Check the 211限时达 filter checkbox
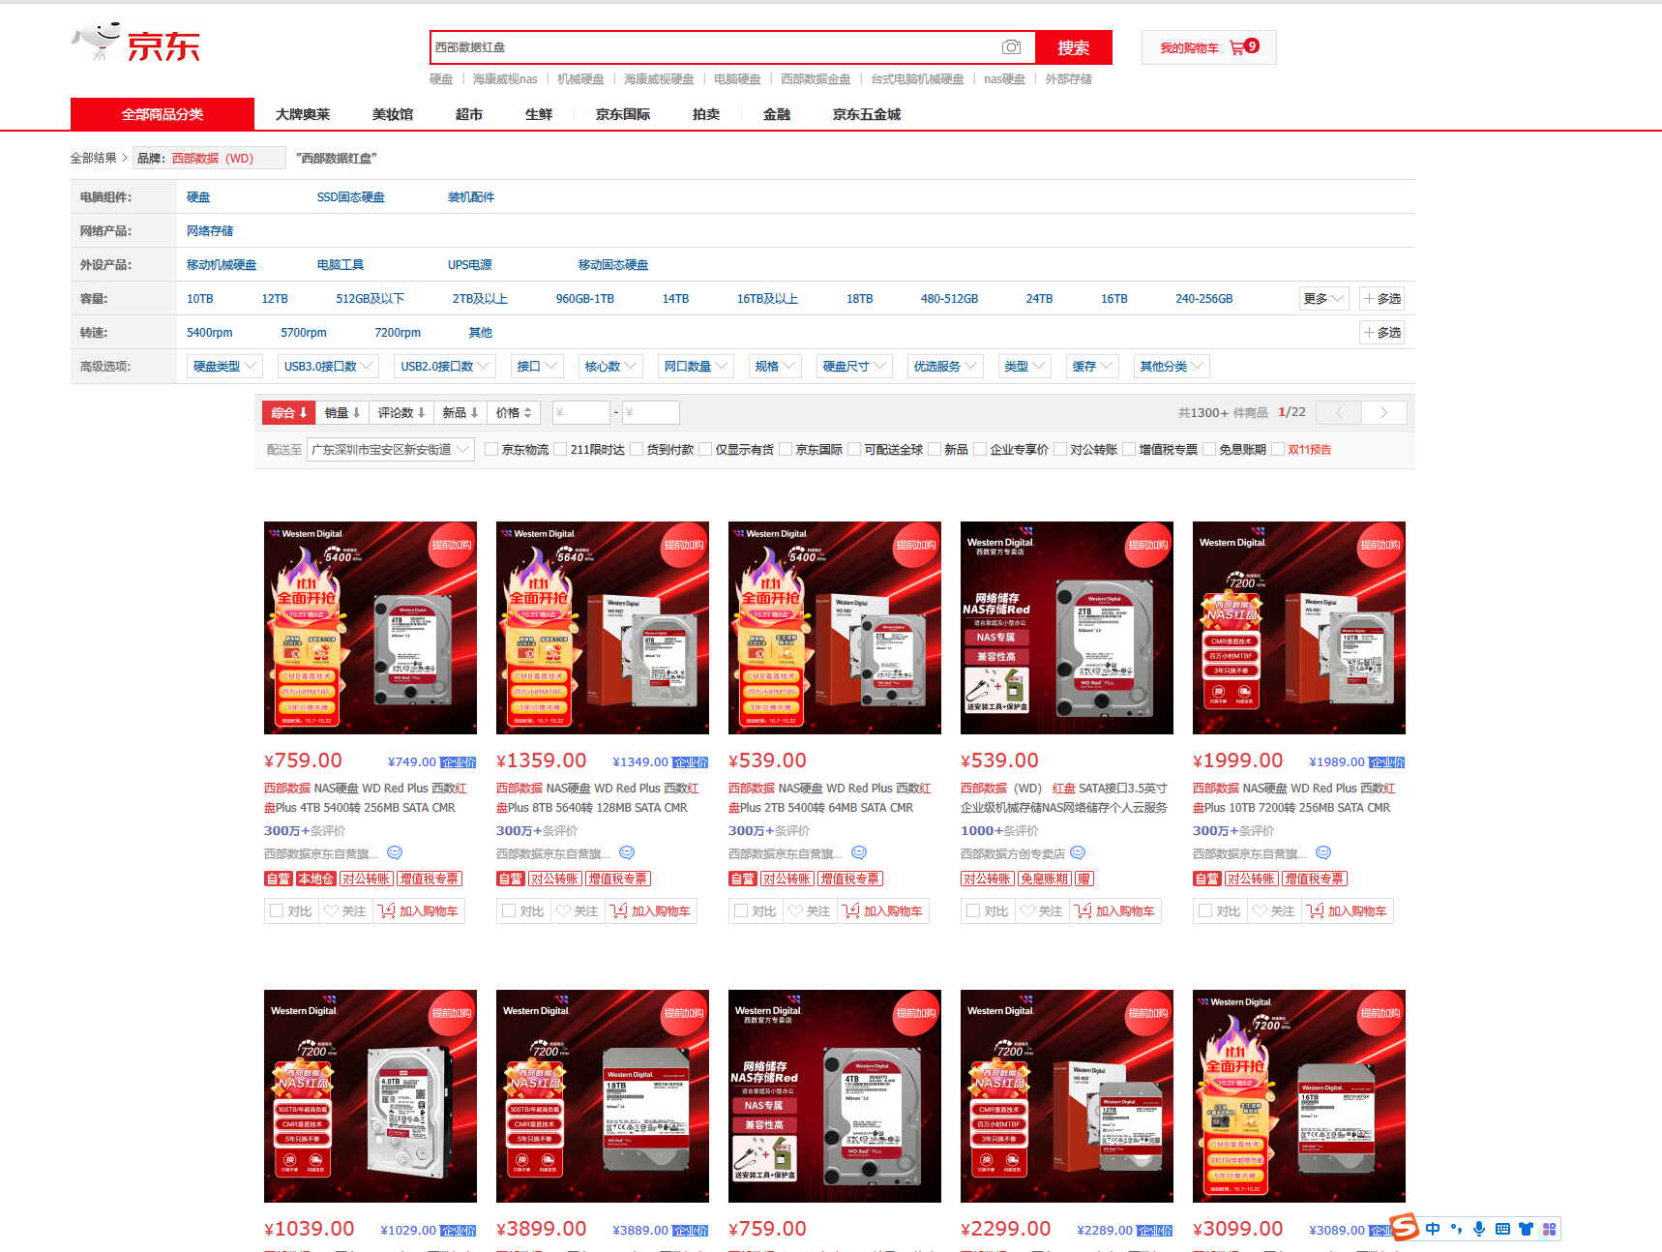 (x=560, y=449)
